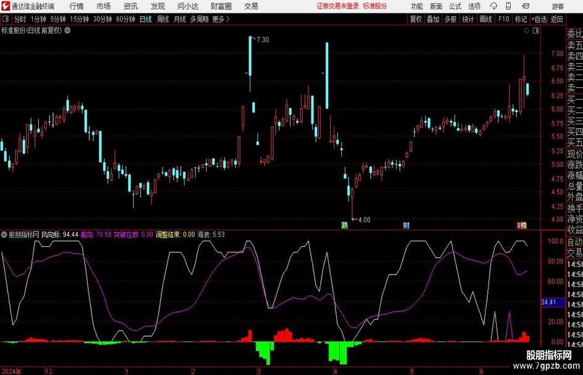This screenshot has height=375, width=583.
Task: Add stock with +自选 button
Action: [x=539, y=19]
